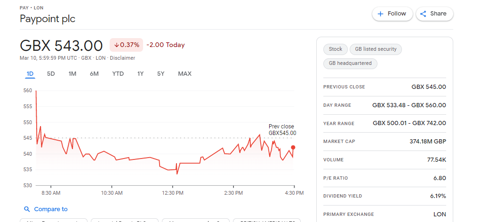Image resolution: width=481 pixels, height=222 pixels.
Task: Click the plus icon in Follow
Action: click(380, 14)
